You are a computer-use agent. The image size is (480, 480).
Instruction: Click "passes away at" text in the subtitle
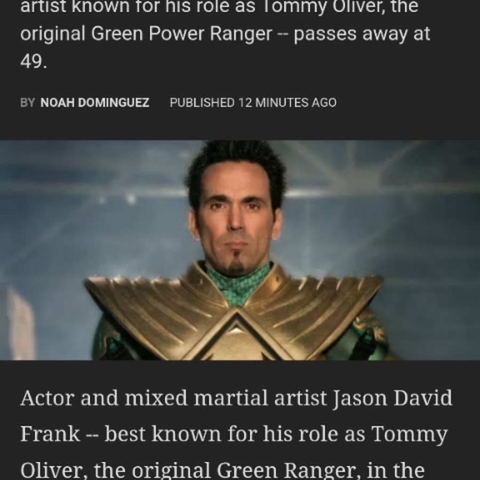pos(362,34)
